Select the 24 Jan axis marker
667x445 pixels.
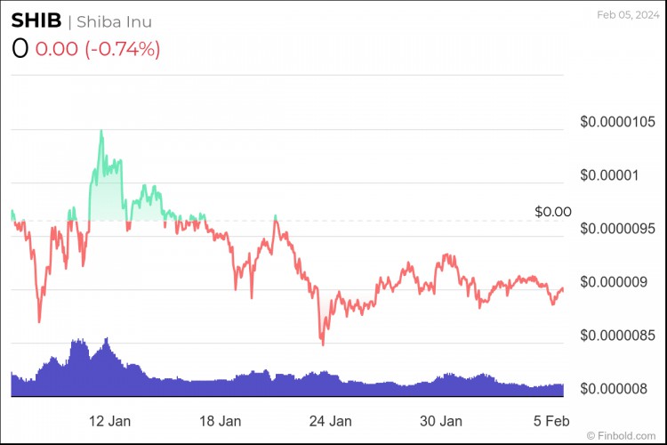331,421
